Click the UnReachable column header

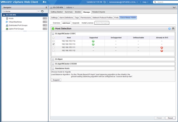[x=138, y=38]
